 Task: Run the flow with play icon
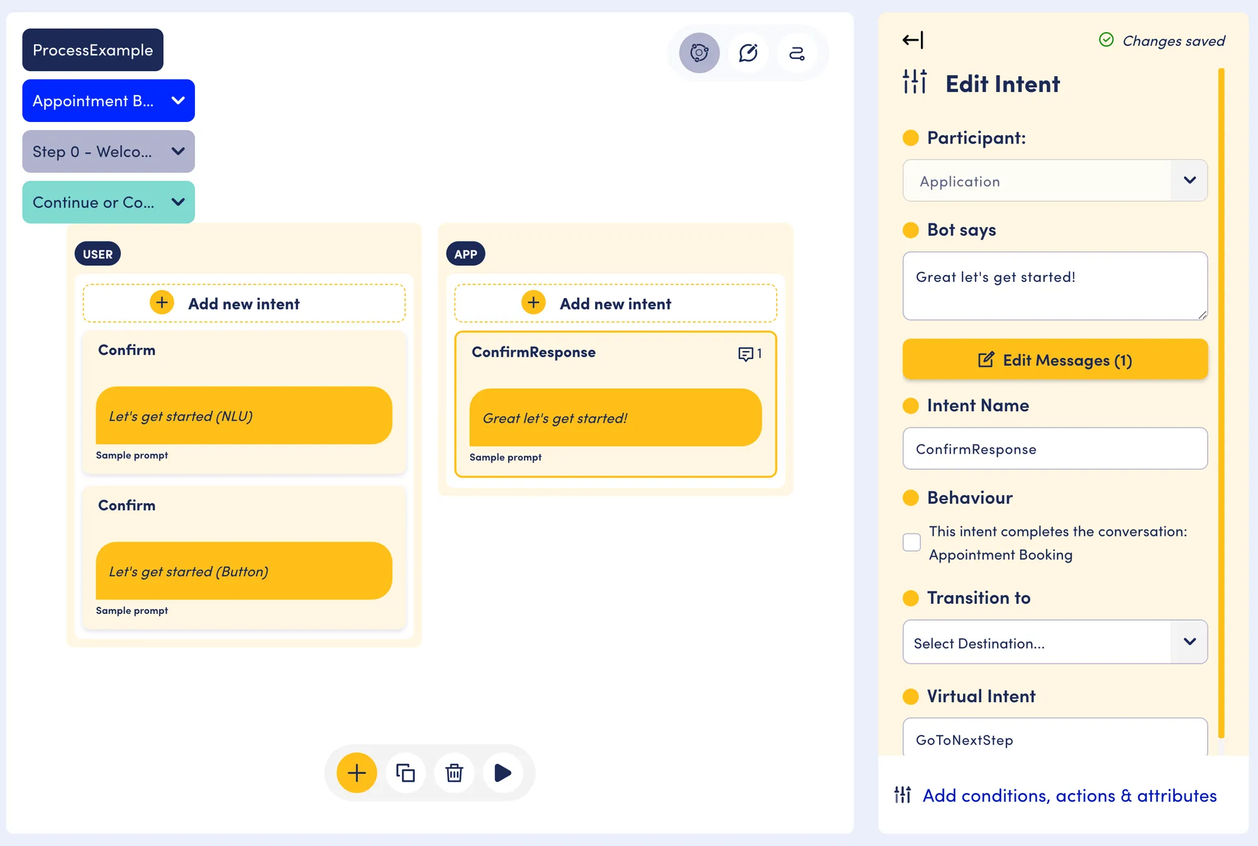tap(503, 772)
